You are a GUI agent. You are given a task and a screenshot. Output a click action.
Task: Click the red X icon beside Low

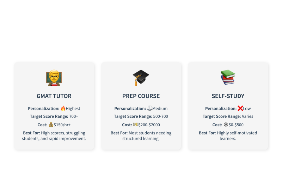pyautogui.click(x=240, y=108)
